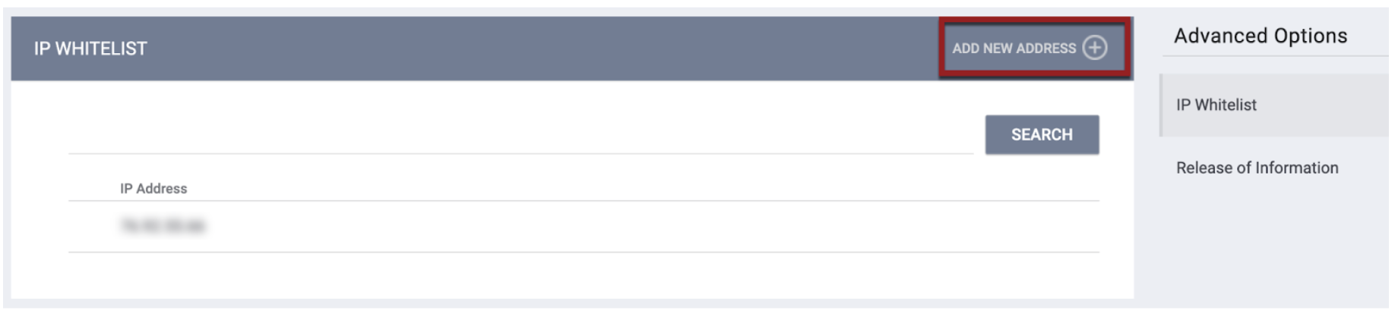Click the text line left of SEARCH
The width and height of the screenshot is (1398, 317).
pos(520,135)
